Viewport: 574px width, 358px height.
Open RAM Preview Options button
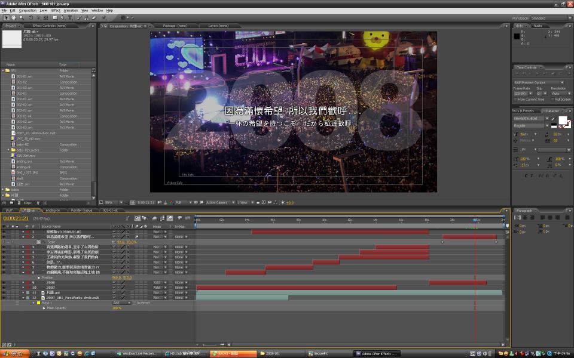click(x=538, y=82)
